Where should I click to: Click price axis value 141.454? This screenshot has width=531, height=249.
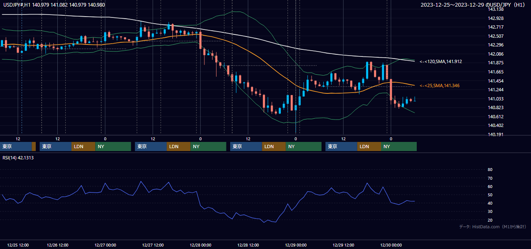[x=495, y=81]
